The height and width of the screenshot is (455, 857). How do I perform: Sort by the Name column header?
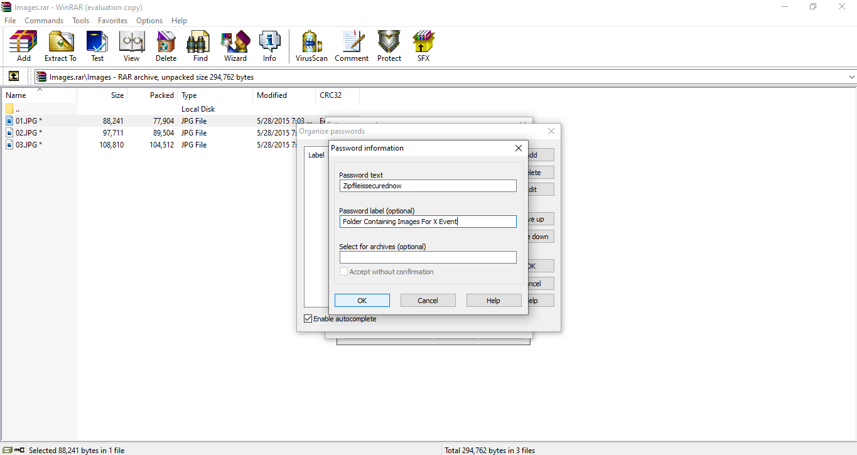coord(39,95)
